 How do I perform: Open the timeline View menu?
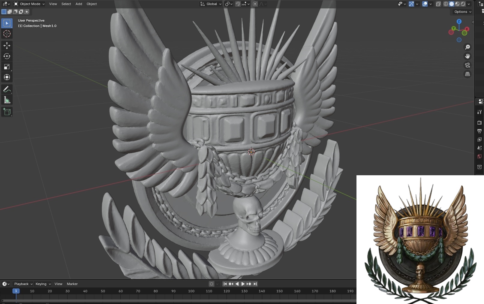[59, 284]
